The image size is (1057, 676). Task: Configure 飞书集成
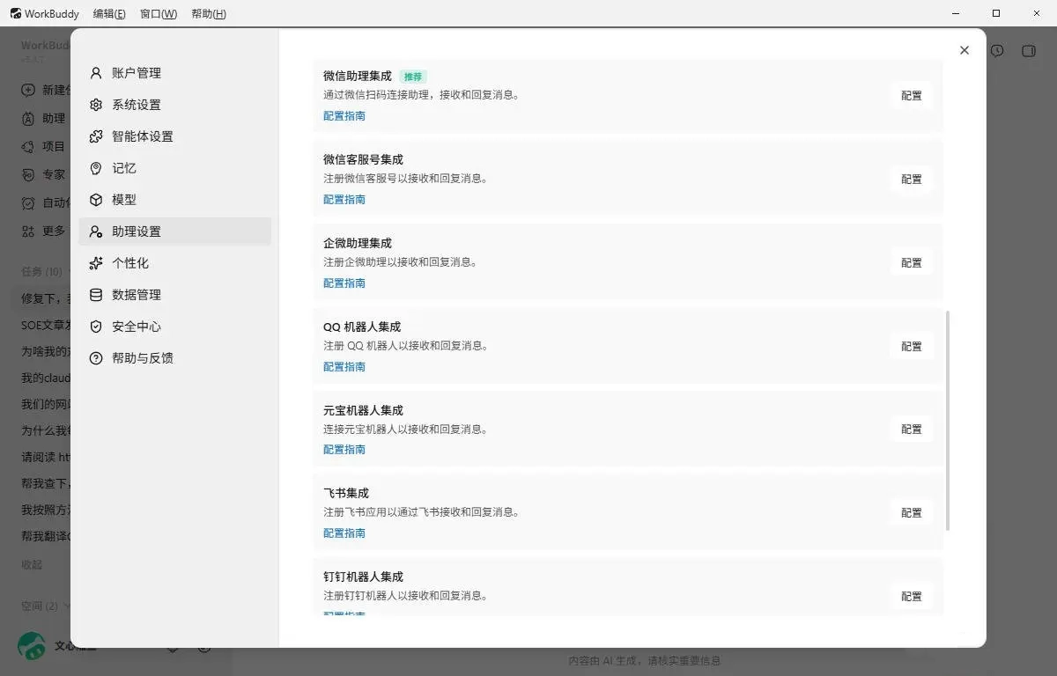pyautogui.click(x=912, y=513)
